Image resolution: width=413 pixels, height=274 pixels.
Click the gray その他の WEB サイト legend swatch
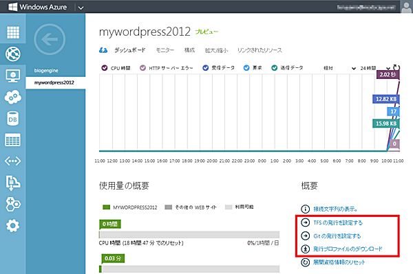point(169,207)
